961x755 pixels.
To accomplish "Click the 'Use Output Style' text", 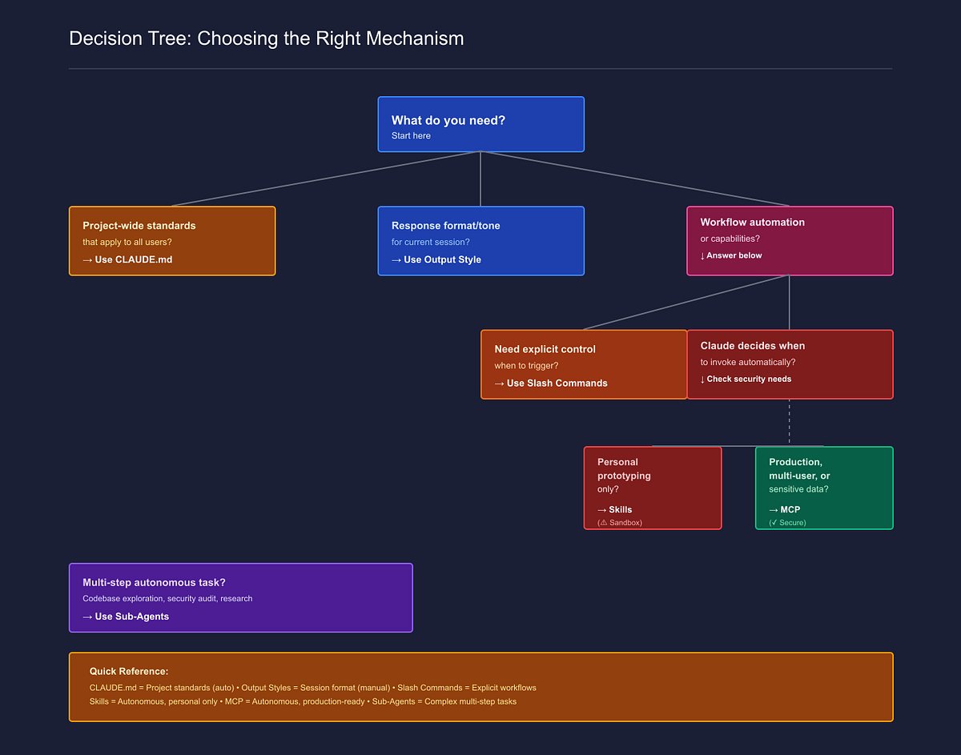I will [x=436, y=259].
